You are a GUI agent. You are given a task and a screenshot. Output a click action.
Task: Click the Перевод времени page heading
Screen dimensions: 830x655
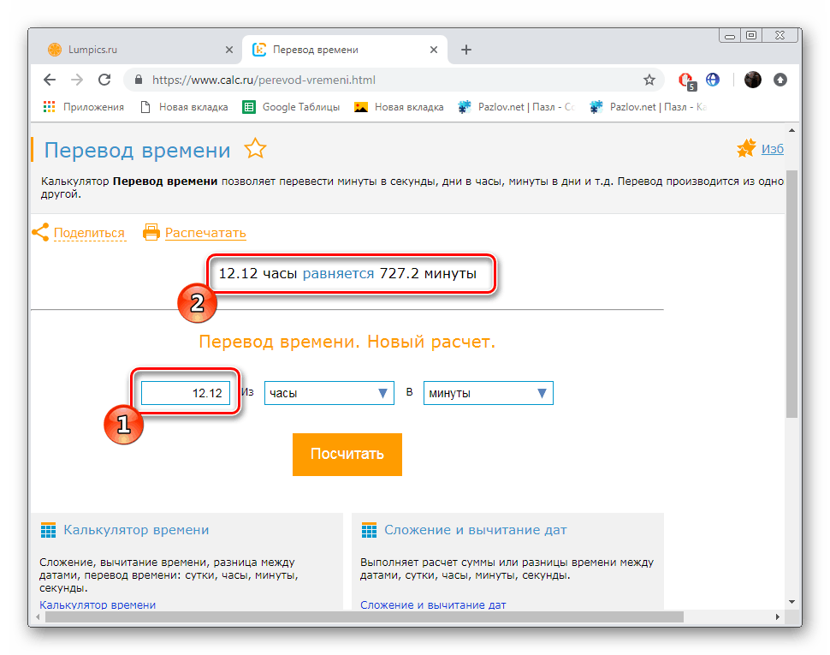pos(137,151)
